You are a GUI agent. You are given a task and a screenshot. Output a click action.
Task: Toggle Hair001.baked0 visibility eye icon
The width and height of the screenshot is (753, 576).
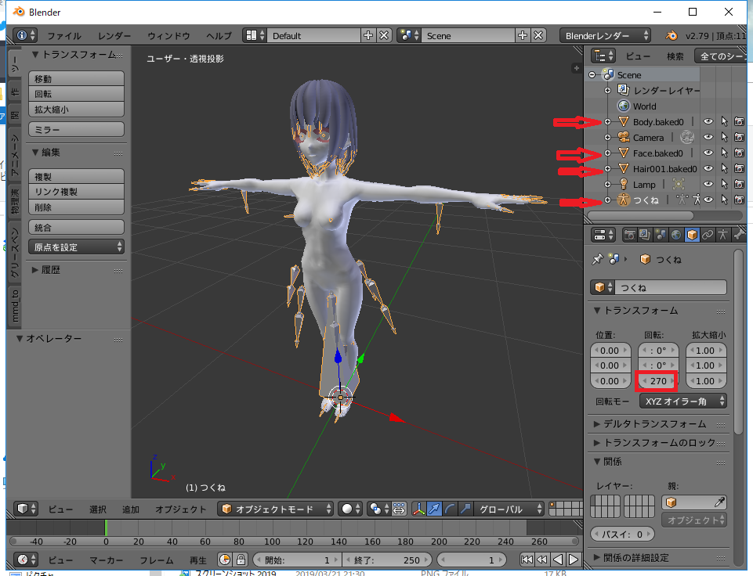708,169
